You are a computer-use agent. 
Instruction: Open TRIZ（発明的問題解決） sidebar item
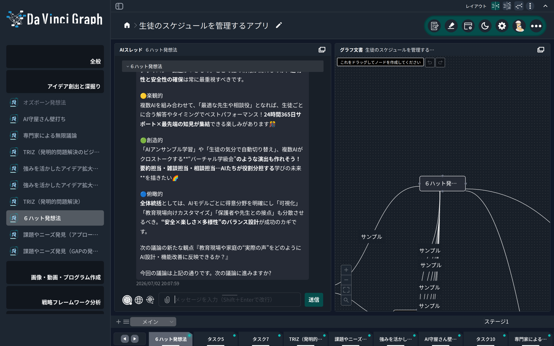[55, 202]
